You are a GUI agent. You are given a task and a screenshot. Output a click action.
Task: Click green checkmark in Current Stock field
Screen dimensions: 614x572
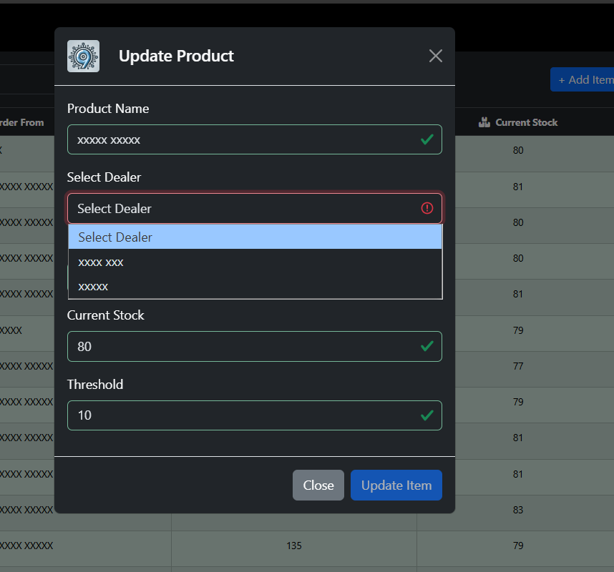click(427, 346)
